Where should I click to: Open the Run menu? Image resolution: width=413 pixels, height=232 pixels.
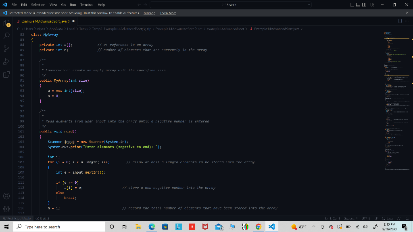click(73, 5)
